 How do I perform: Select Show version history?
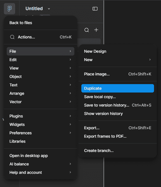pos(118,114)
